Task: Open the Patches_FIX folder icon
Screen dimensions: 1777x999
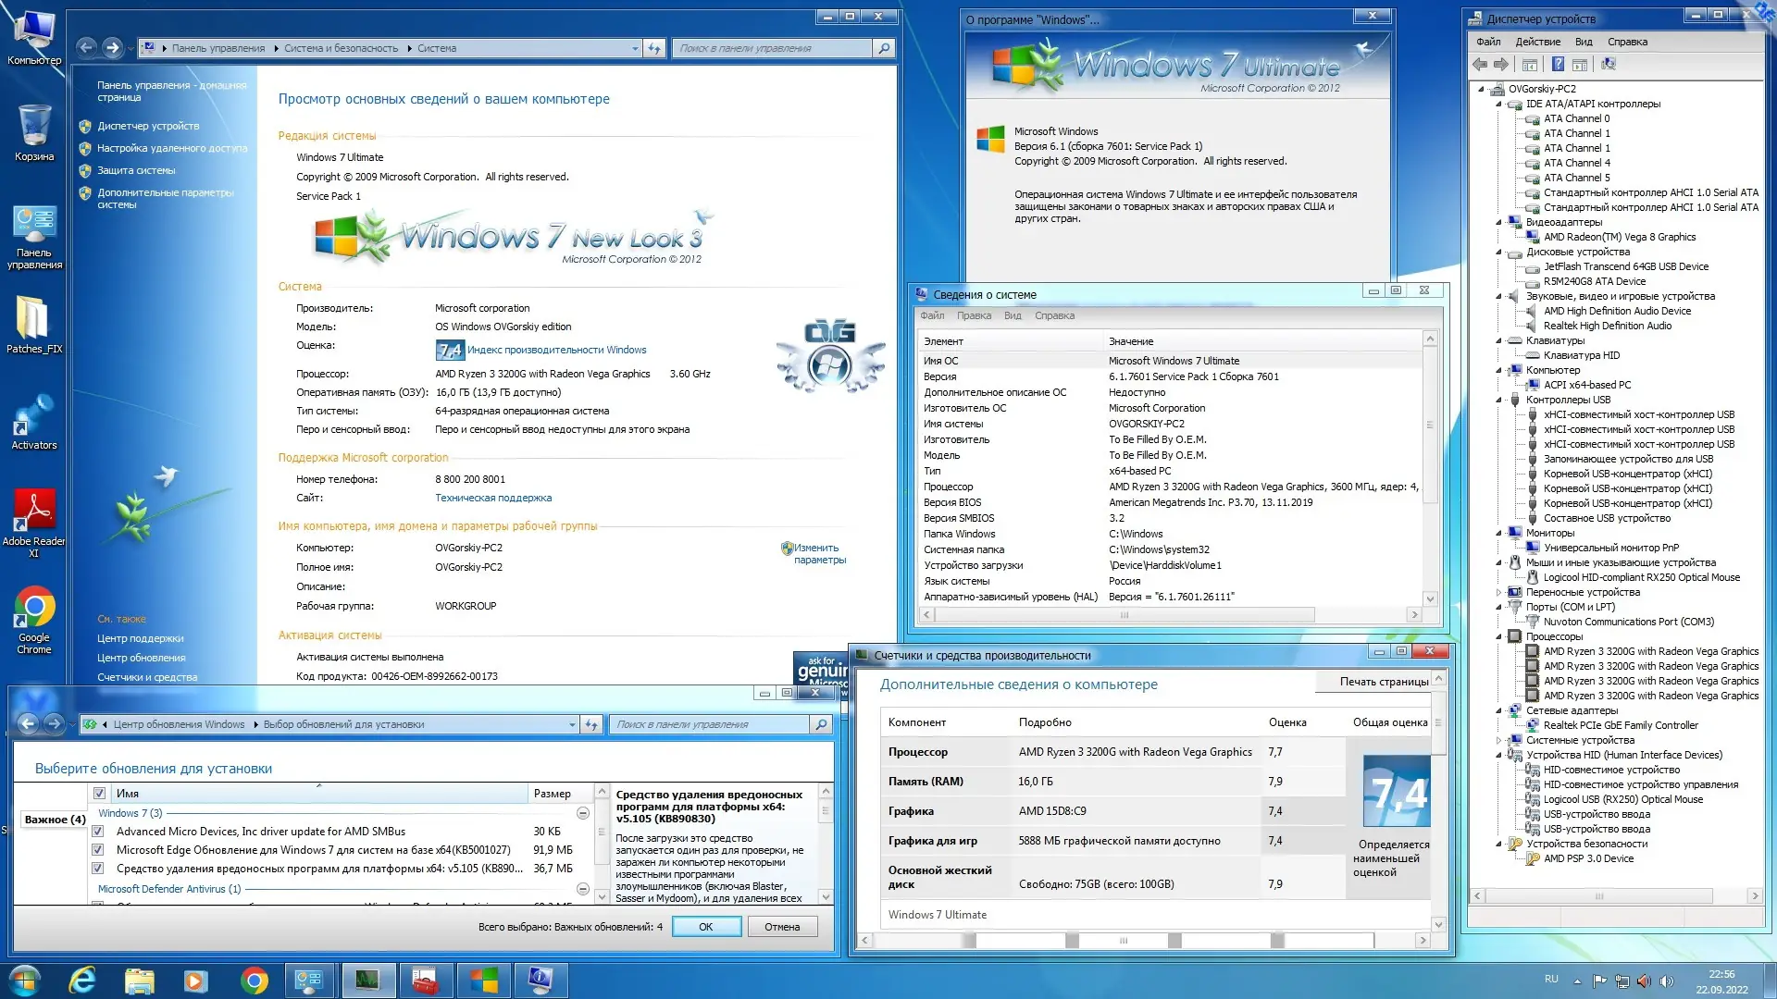Action: pos(34,319)
